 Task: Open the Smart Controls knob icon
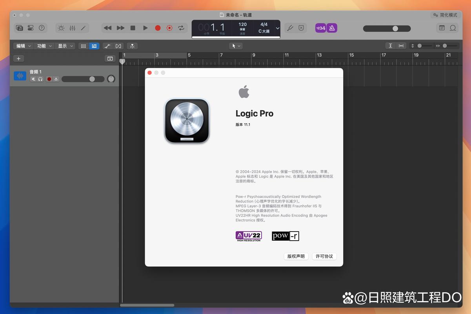[x=61, y=28]
